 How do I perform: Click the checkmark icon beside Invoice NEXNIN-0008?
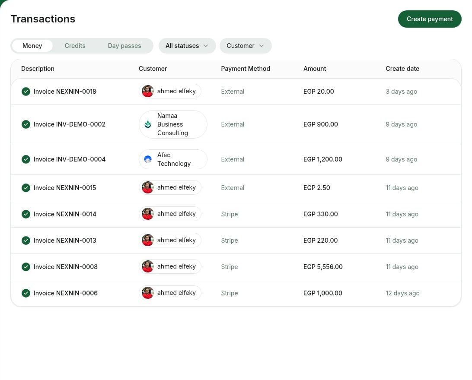tap(26, 267)
